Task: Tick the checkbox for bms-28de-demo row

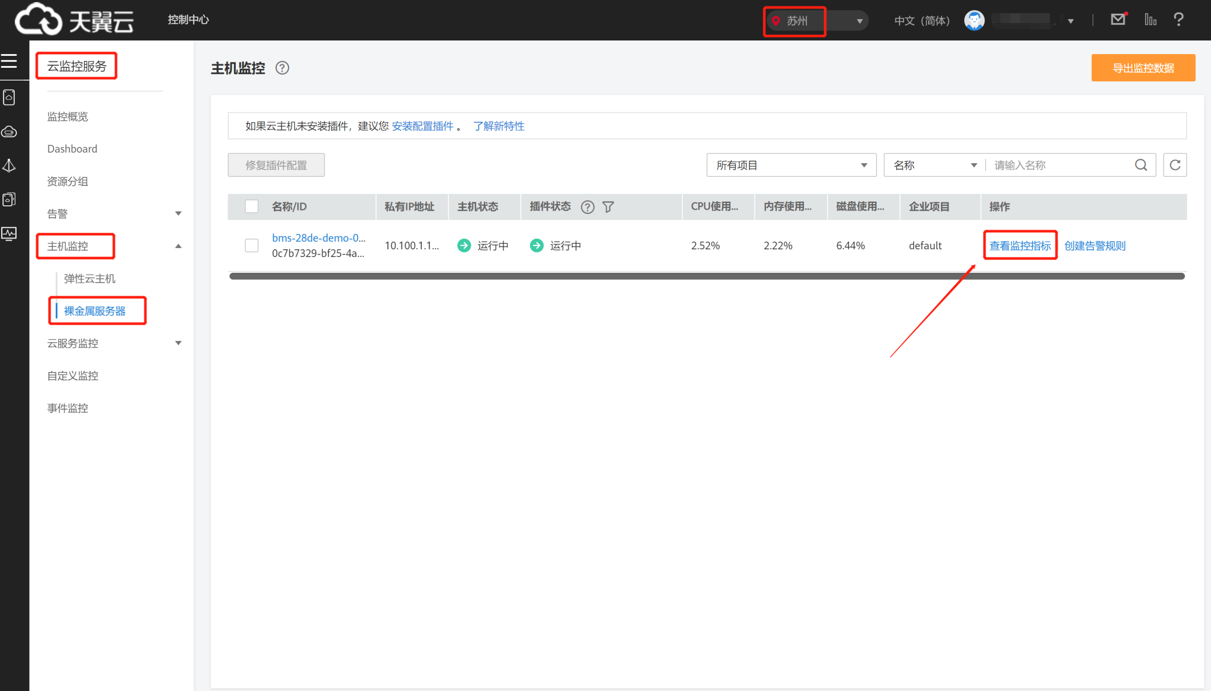Action: click(x=251, y=245)
